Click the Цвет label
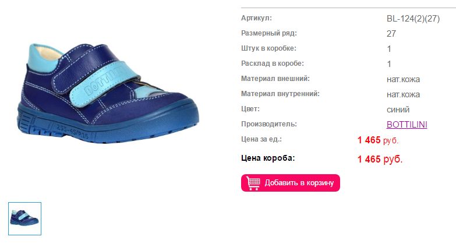The width and height of the screenshot is (456, 247). [x=250, y=109]
